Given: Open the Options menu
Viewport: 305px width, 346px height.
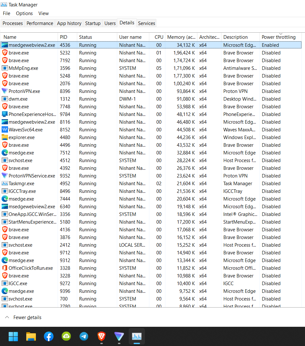Looking at the screenshot, I should (x=24, y=13).
